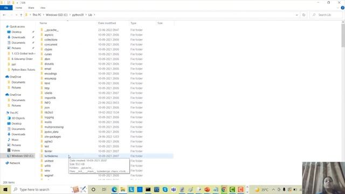Select the lib2to3 folder name
This screenshot has width=345, height=194.
coord(49,112)
